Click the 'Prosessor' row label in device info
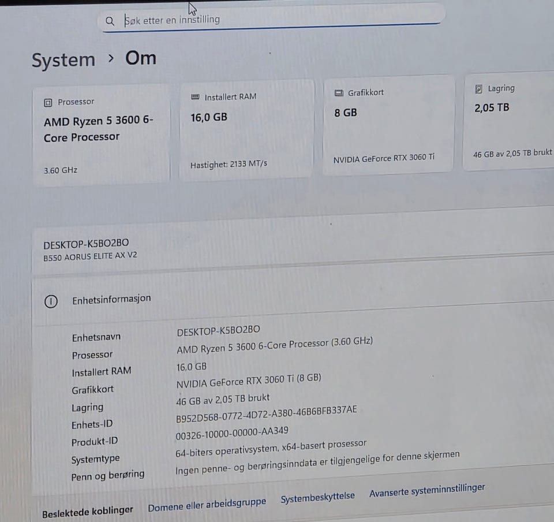Screen dimensions: 554x522 (x=92, y=355)
